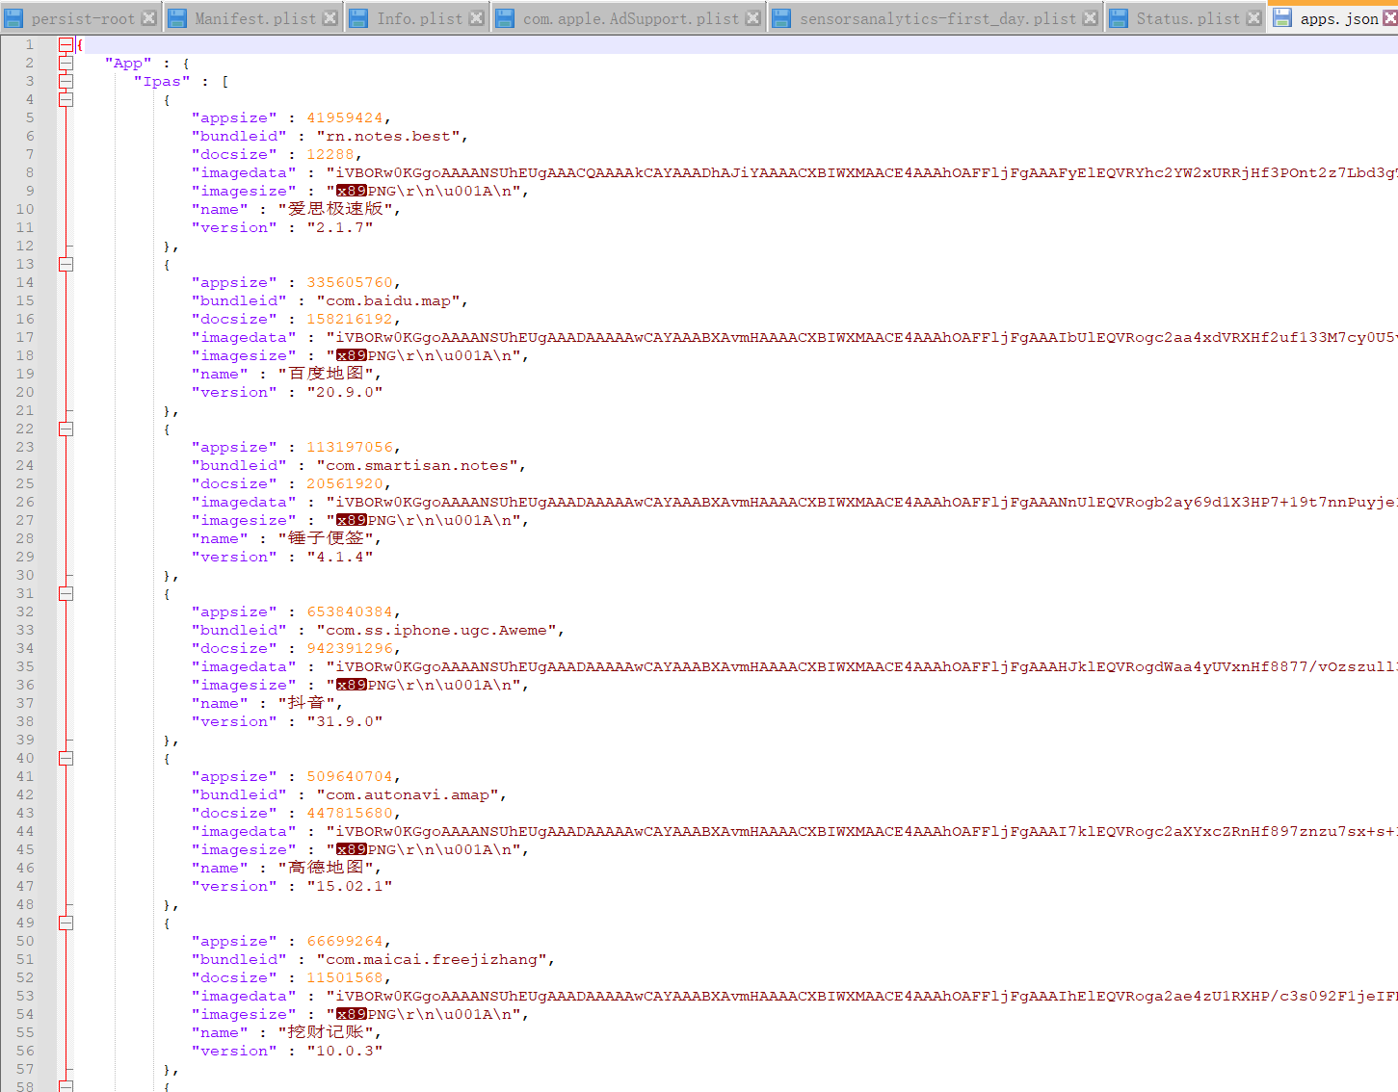Click the save icon on persist-root tab
The width and height of the screenshot is (1398, 1092).
coord(13,17)
